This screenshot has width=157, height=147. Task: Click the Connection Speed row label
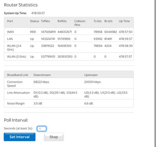15,84
